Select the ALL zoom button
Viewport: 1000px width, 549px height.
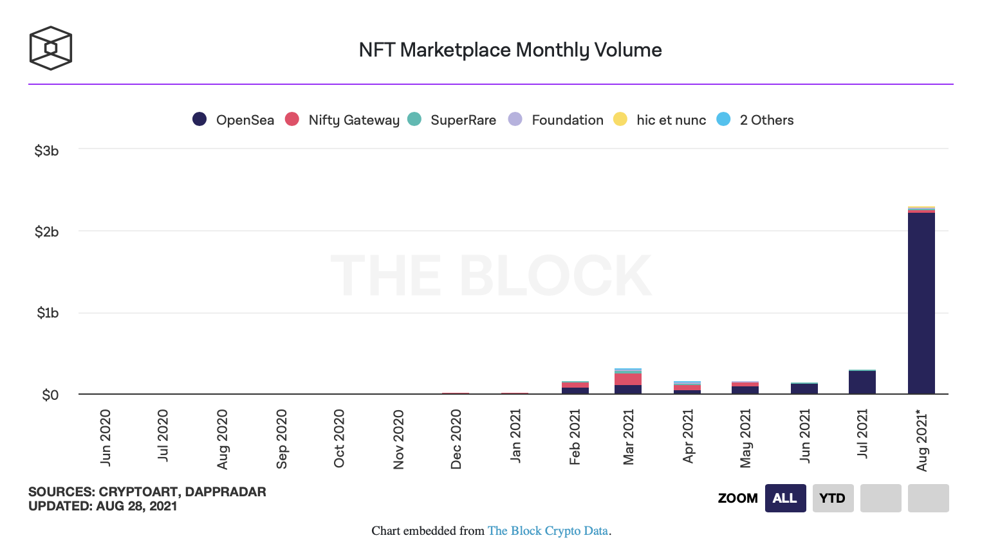[x=785, y=498]
